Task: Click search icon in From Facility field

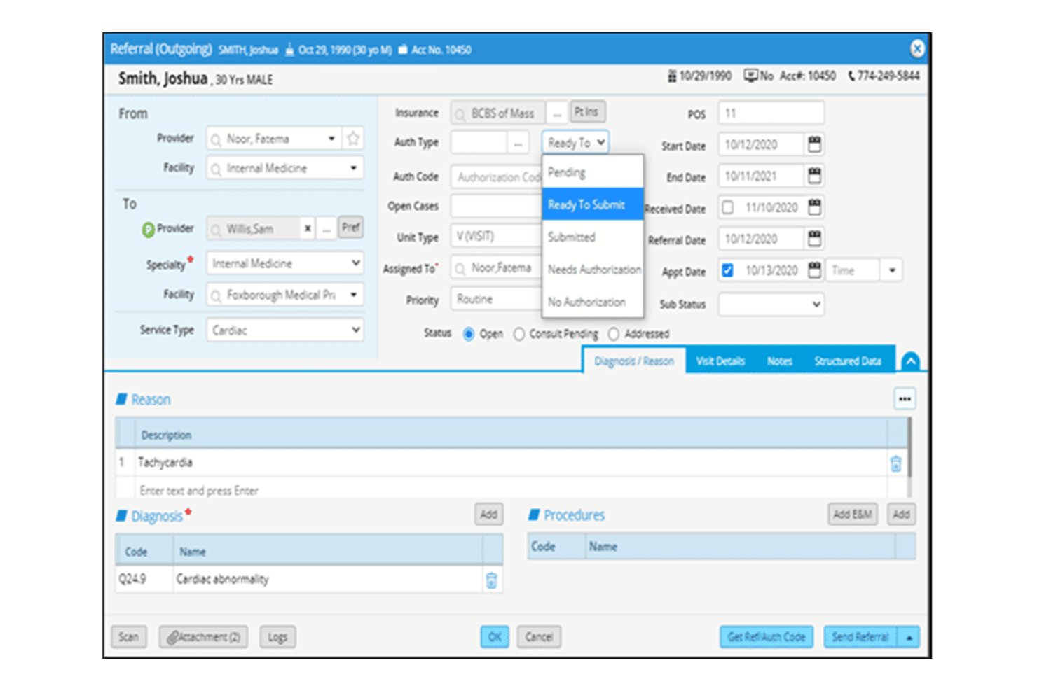Action: pos(216,169)
